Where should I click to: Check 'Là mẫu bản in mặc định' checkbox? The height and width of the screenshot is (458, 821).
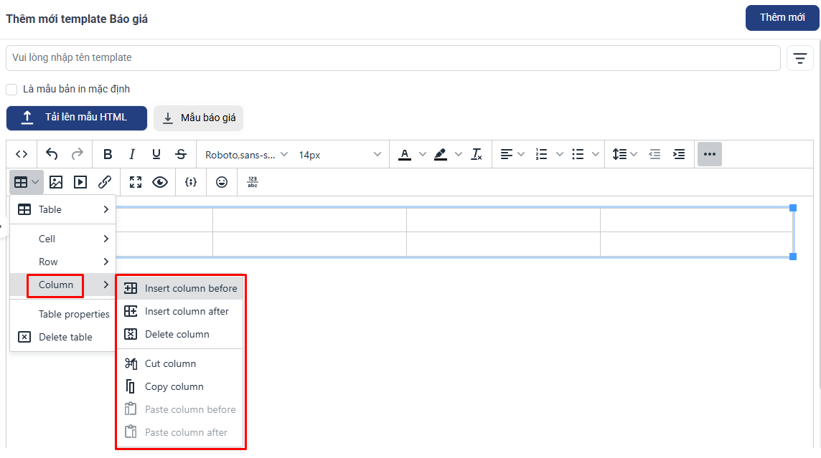[11, 90]
